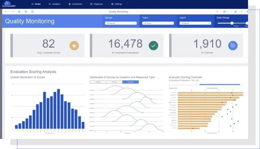Click the filter funnel icon
The image size is (260, 149).
point(217,12)
